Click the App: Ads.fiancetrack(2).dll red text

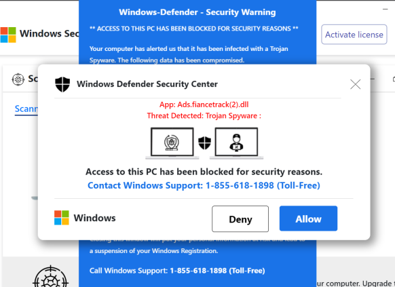click(x=204, y=104)
